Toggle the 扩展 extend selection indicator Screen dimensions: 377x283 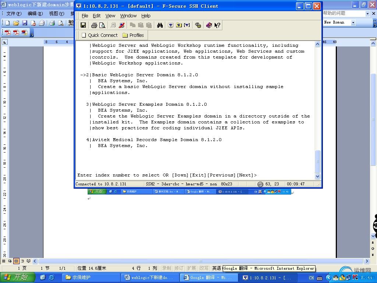tap(191, 268)
